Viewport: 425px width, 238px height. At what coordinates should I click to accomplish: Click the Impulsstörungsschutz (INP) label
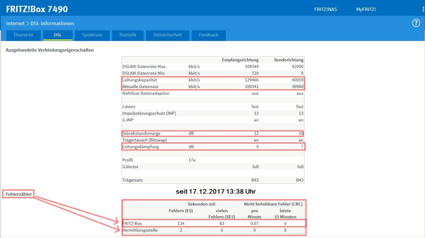click(149, 113)
